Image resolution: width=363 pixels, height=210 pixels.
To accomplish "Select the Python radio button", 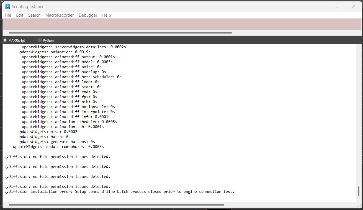I will (x=40, y=40).
